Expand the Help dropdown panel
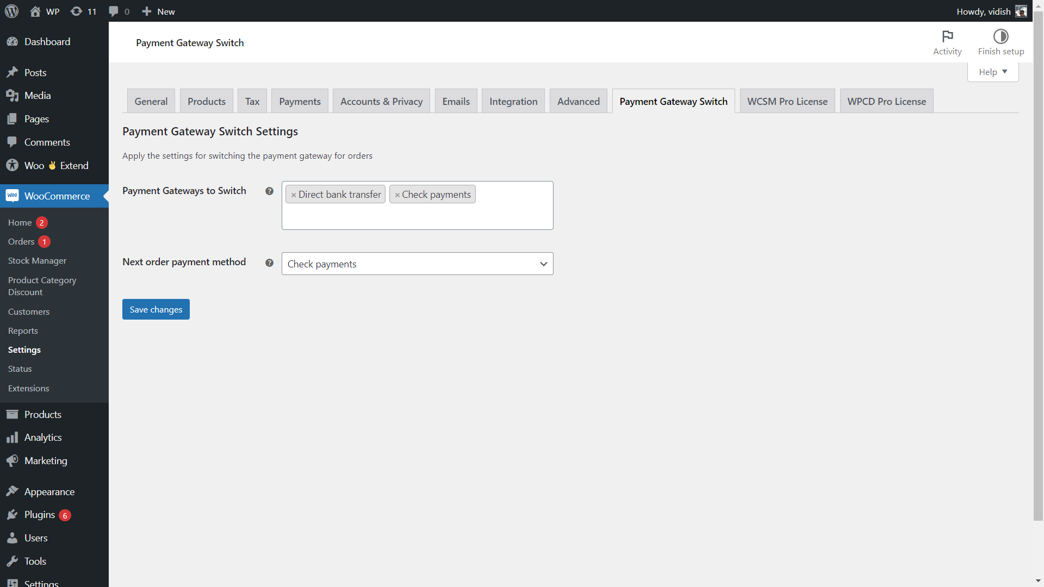The height and width of the screenshot is (587, 1044). [992, 72]
